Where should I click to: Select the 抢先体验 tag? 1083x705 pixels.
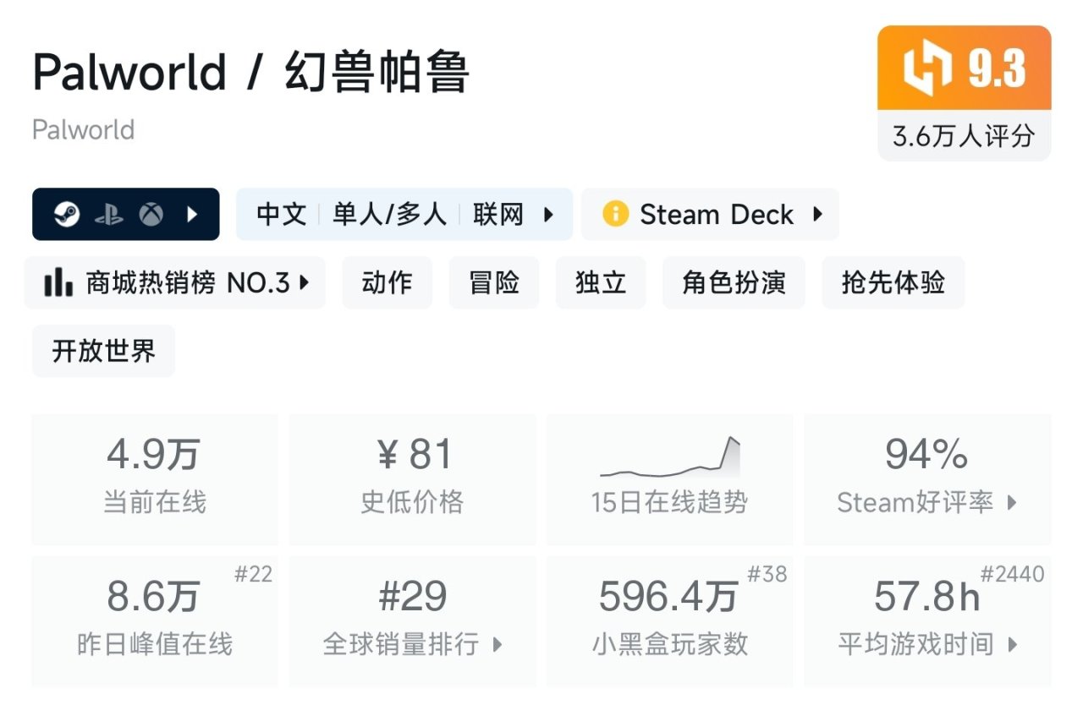coord(893,283)
